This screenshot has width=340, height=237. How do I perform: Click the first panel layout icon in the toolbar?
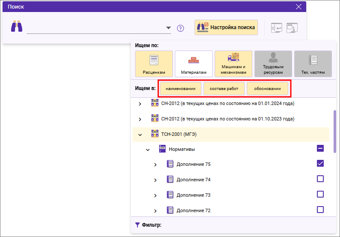[277, 27]
